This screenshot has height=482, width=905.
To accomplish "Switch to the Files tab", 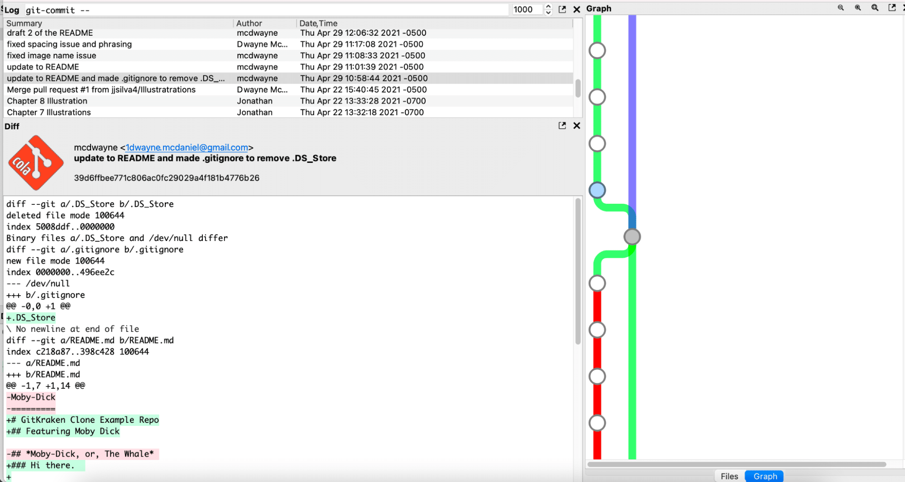I will click(x=729, y=476).
